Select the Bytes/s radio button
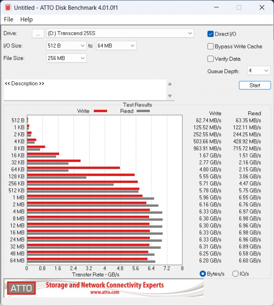This screenshot has width=274, height=306. (x=203, y=274)
